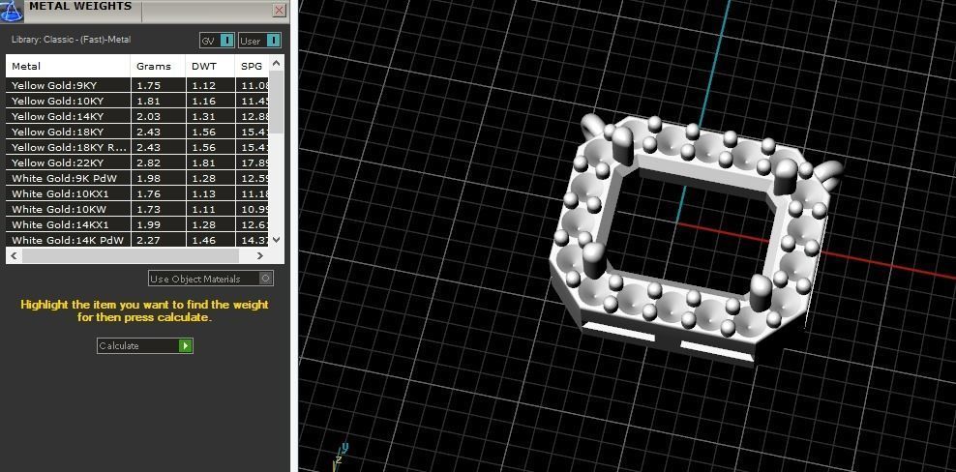Select the Yellow Gold:22KY row
The width and height of the screenshot is (956, 472).
[137, 162]
